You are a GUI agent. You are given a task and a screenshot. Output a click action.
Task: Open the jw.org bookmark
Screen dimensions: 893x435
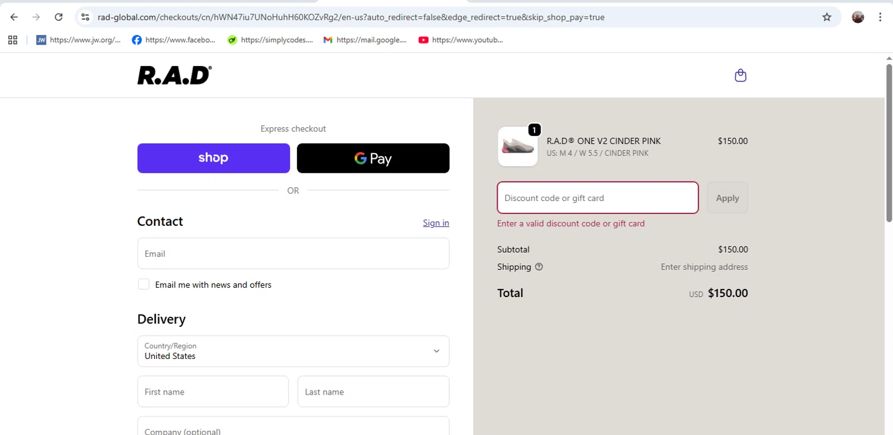pyautogui.click(x=79, y=40)
